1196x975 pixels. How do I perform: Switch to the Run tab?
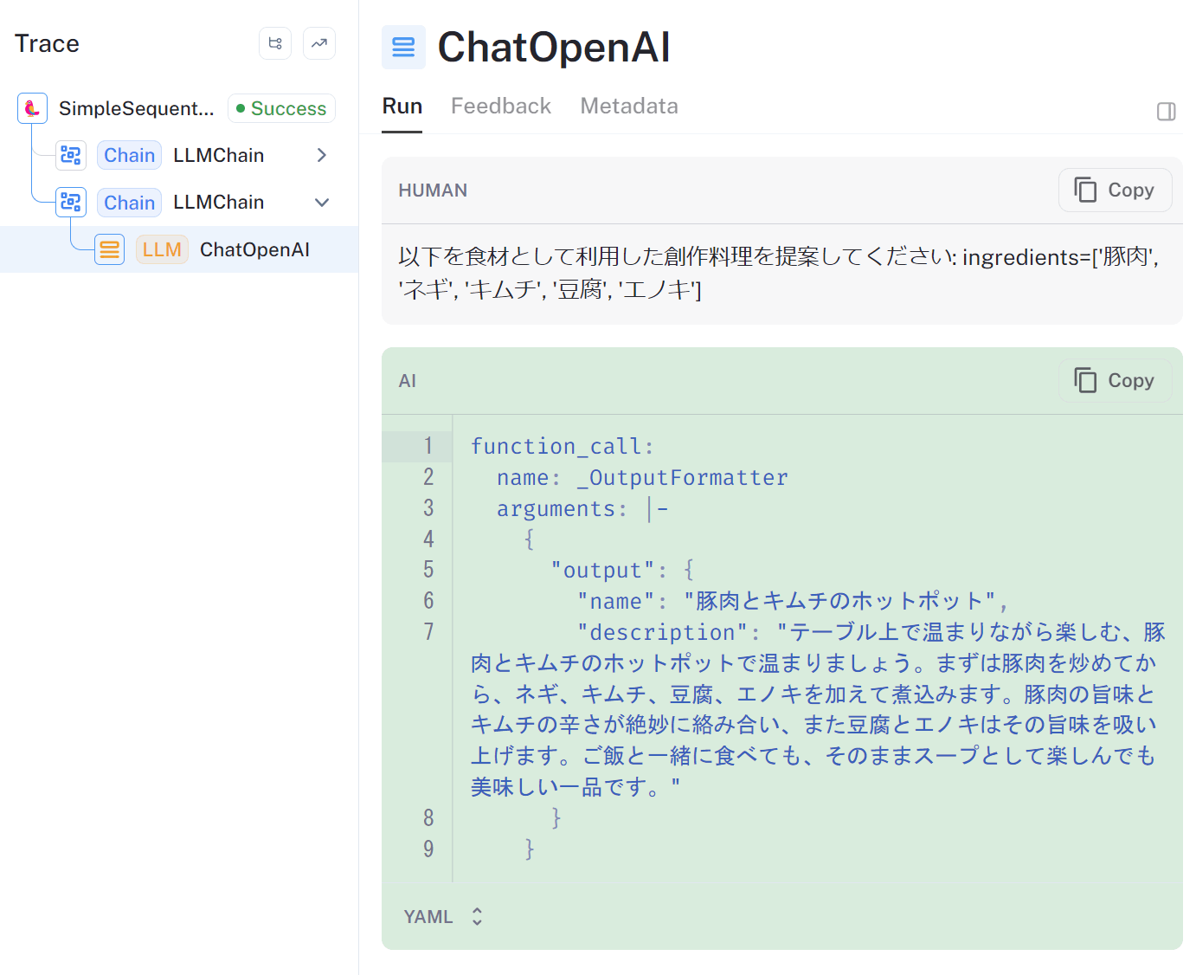tap(402, 107)
